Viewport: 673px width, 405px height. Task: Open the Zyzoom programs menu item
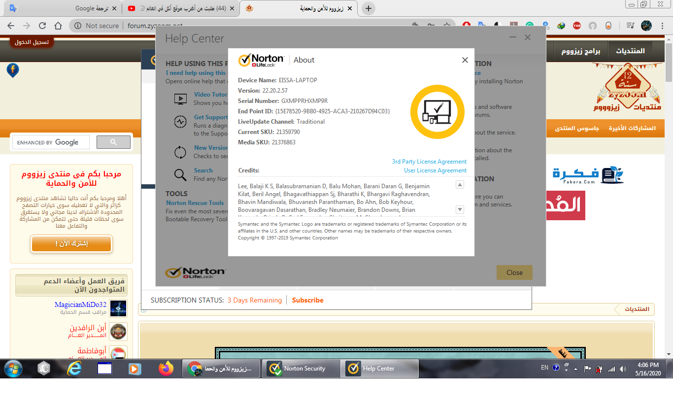(581, 51)
